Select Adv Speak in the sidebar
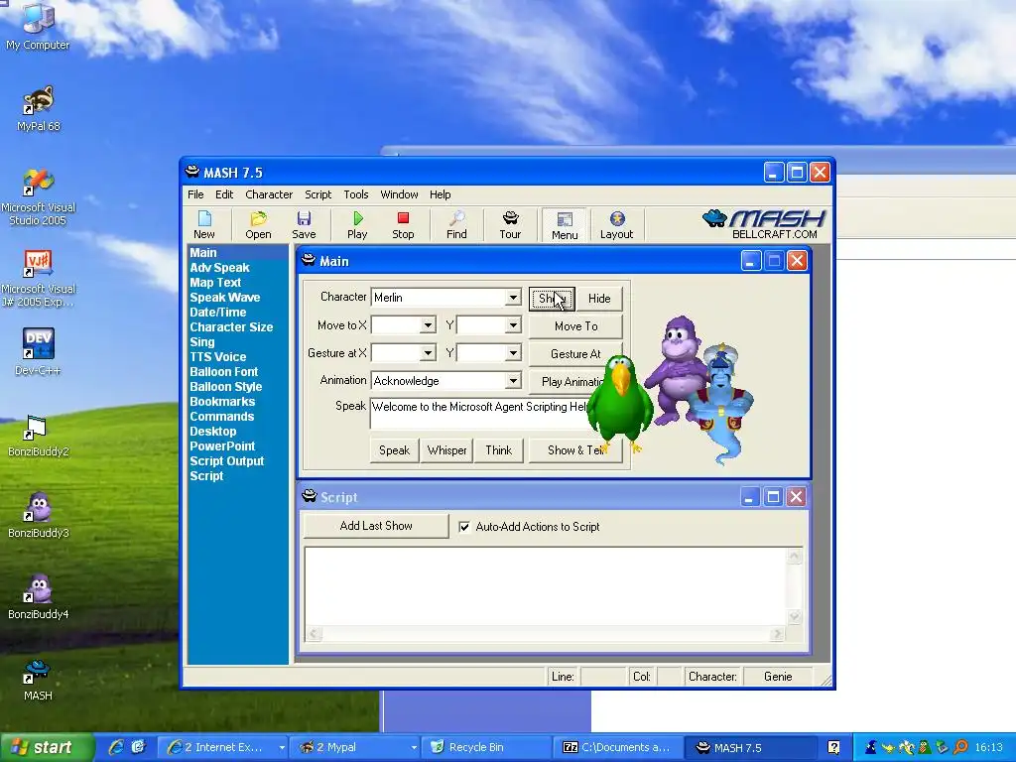Image resolution: width=1016 pixels, height=762 pixels. pos(219,268)
